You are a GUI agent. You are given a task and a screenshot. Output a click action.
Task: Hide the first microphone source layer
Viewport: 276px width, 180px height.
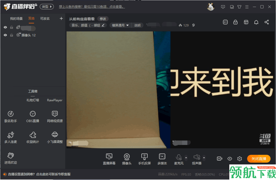point(5,27)
